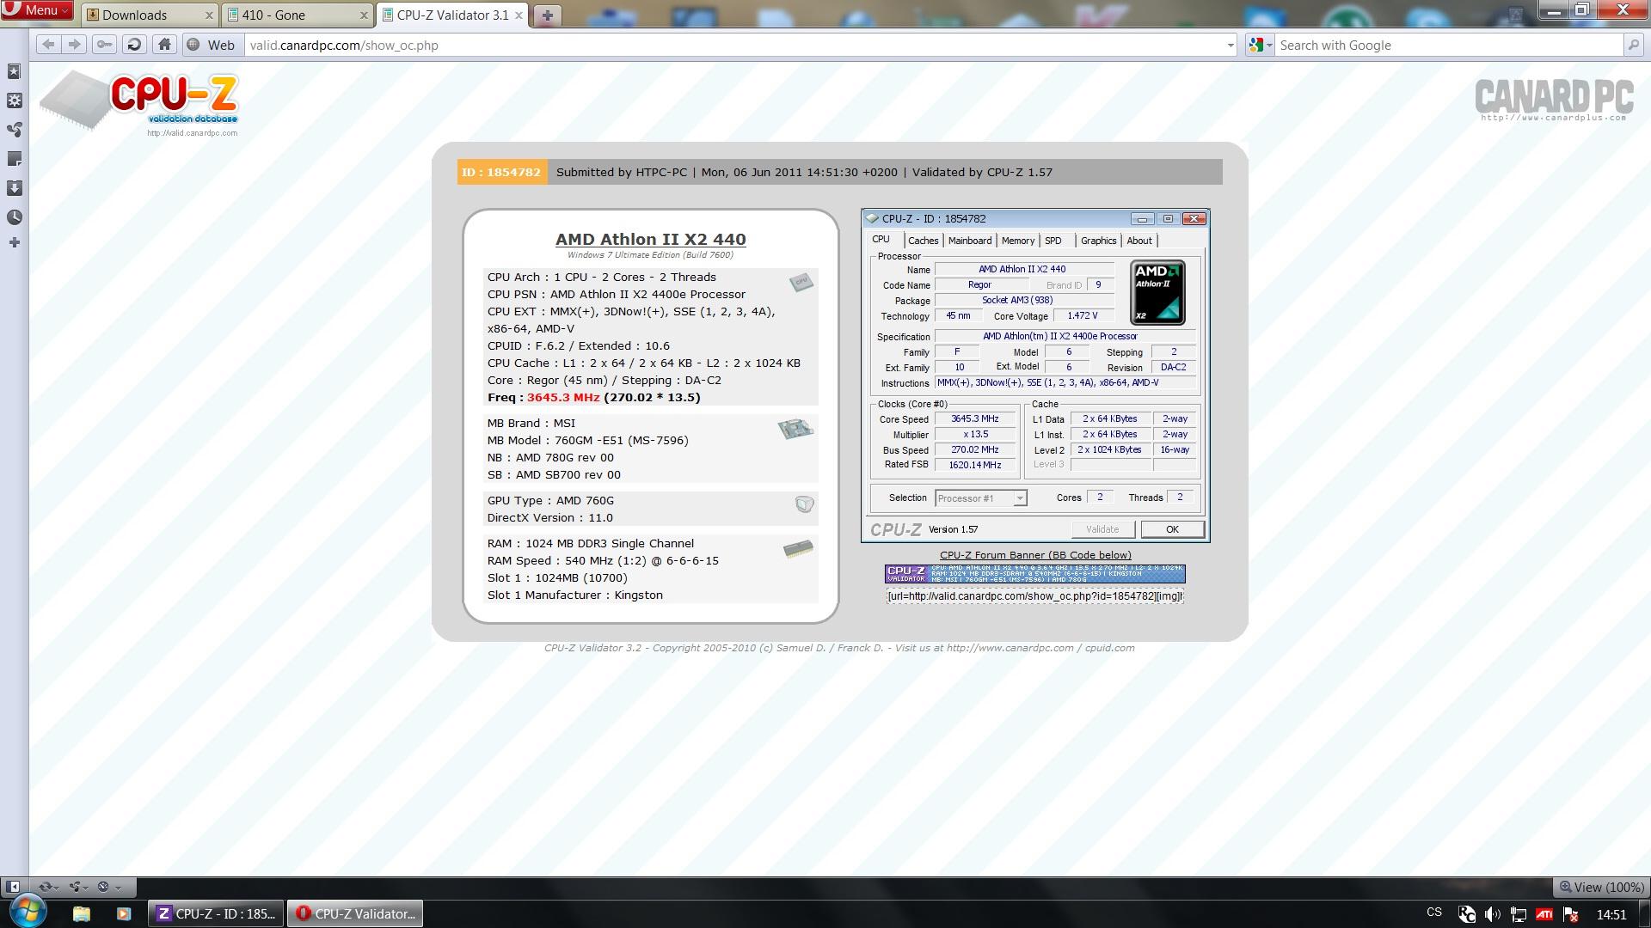Select the Mainboard tab in CPU-Z window

point(969,241)
